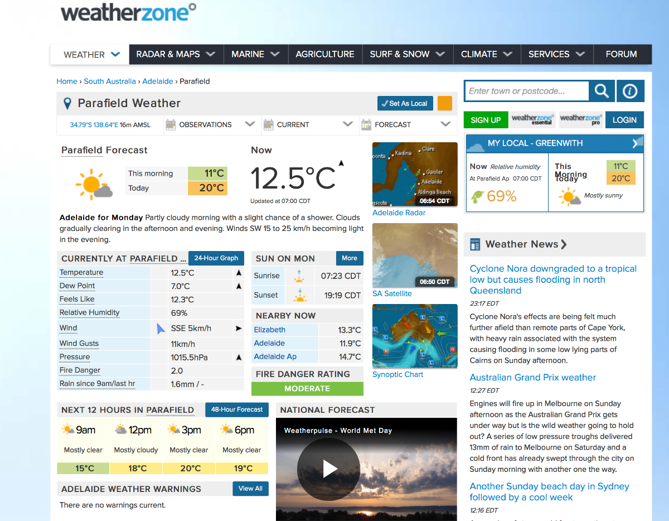The width and height of the screenshot is (669, 521).
Task: Open the Surf & Snow dropdown
Action: 407,54
